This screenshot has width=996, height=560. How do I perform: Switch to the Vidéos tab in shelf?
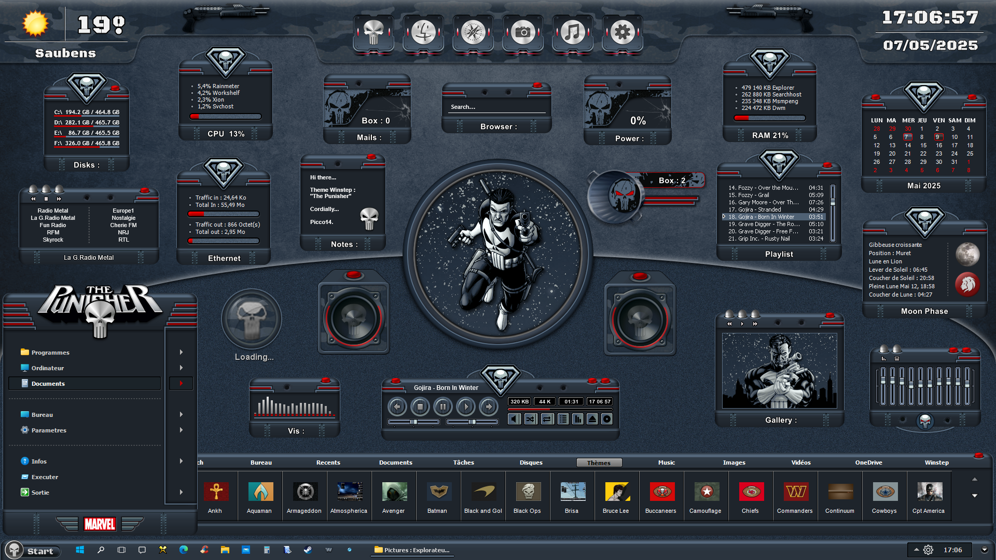point(801,463)
